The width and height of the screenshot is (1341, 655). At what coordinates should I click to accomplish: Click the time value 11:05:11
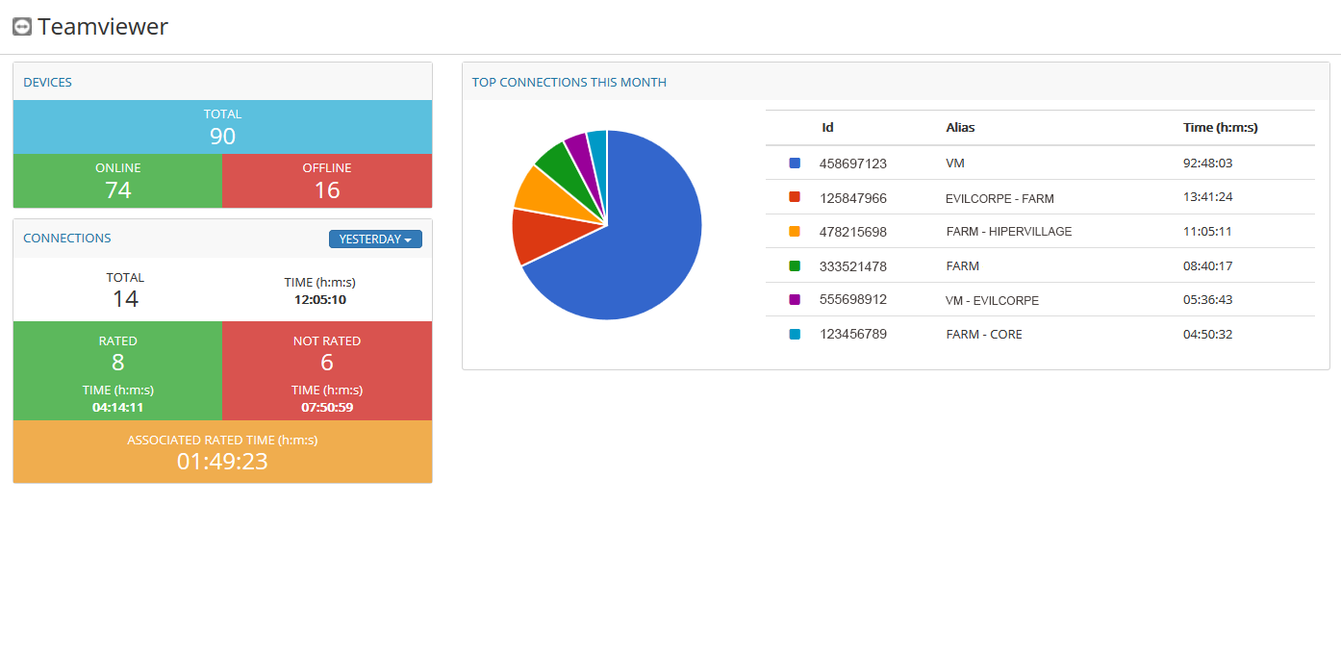(1207, 232)
